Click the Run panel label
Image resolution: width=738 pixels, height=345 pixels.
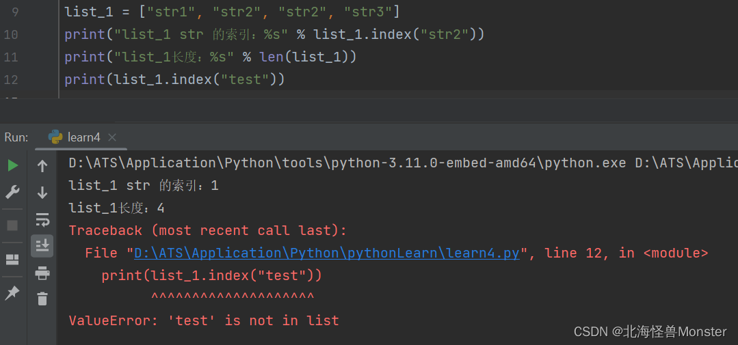16,137
